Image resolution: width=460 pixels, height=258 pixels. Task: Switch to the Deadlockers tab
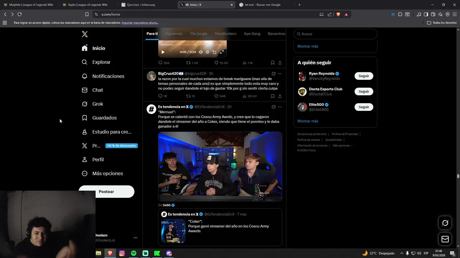pos(226,34)
